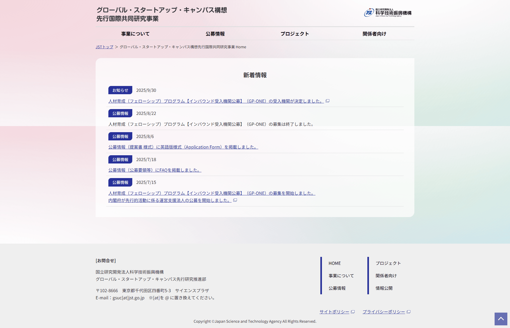Open the 事業について navigation menu
The image size is (510, 328).
(x=135, y=34)
